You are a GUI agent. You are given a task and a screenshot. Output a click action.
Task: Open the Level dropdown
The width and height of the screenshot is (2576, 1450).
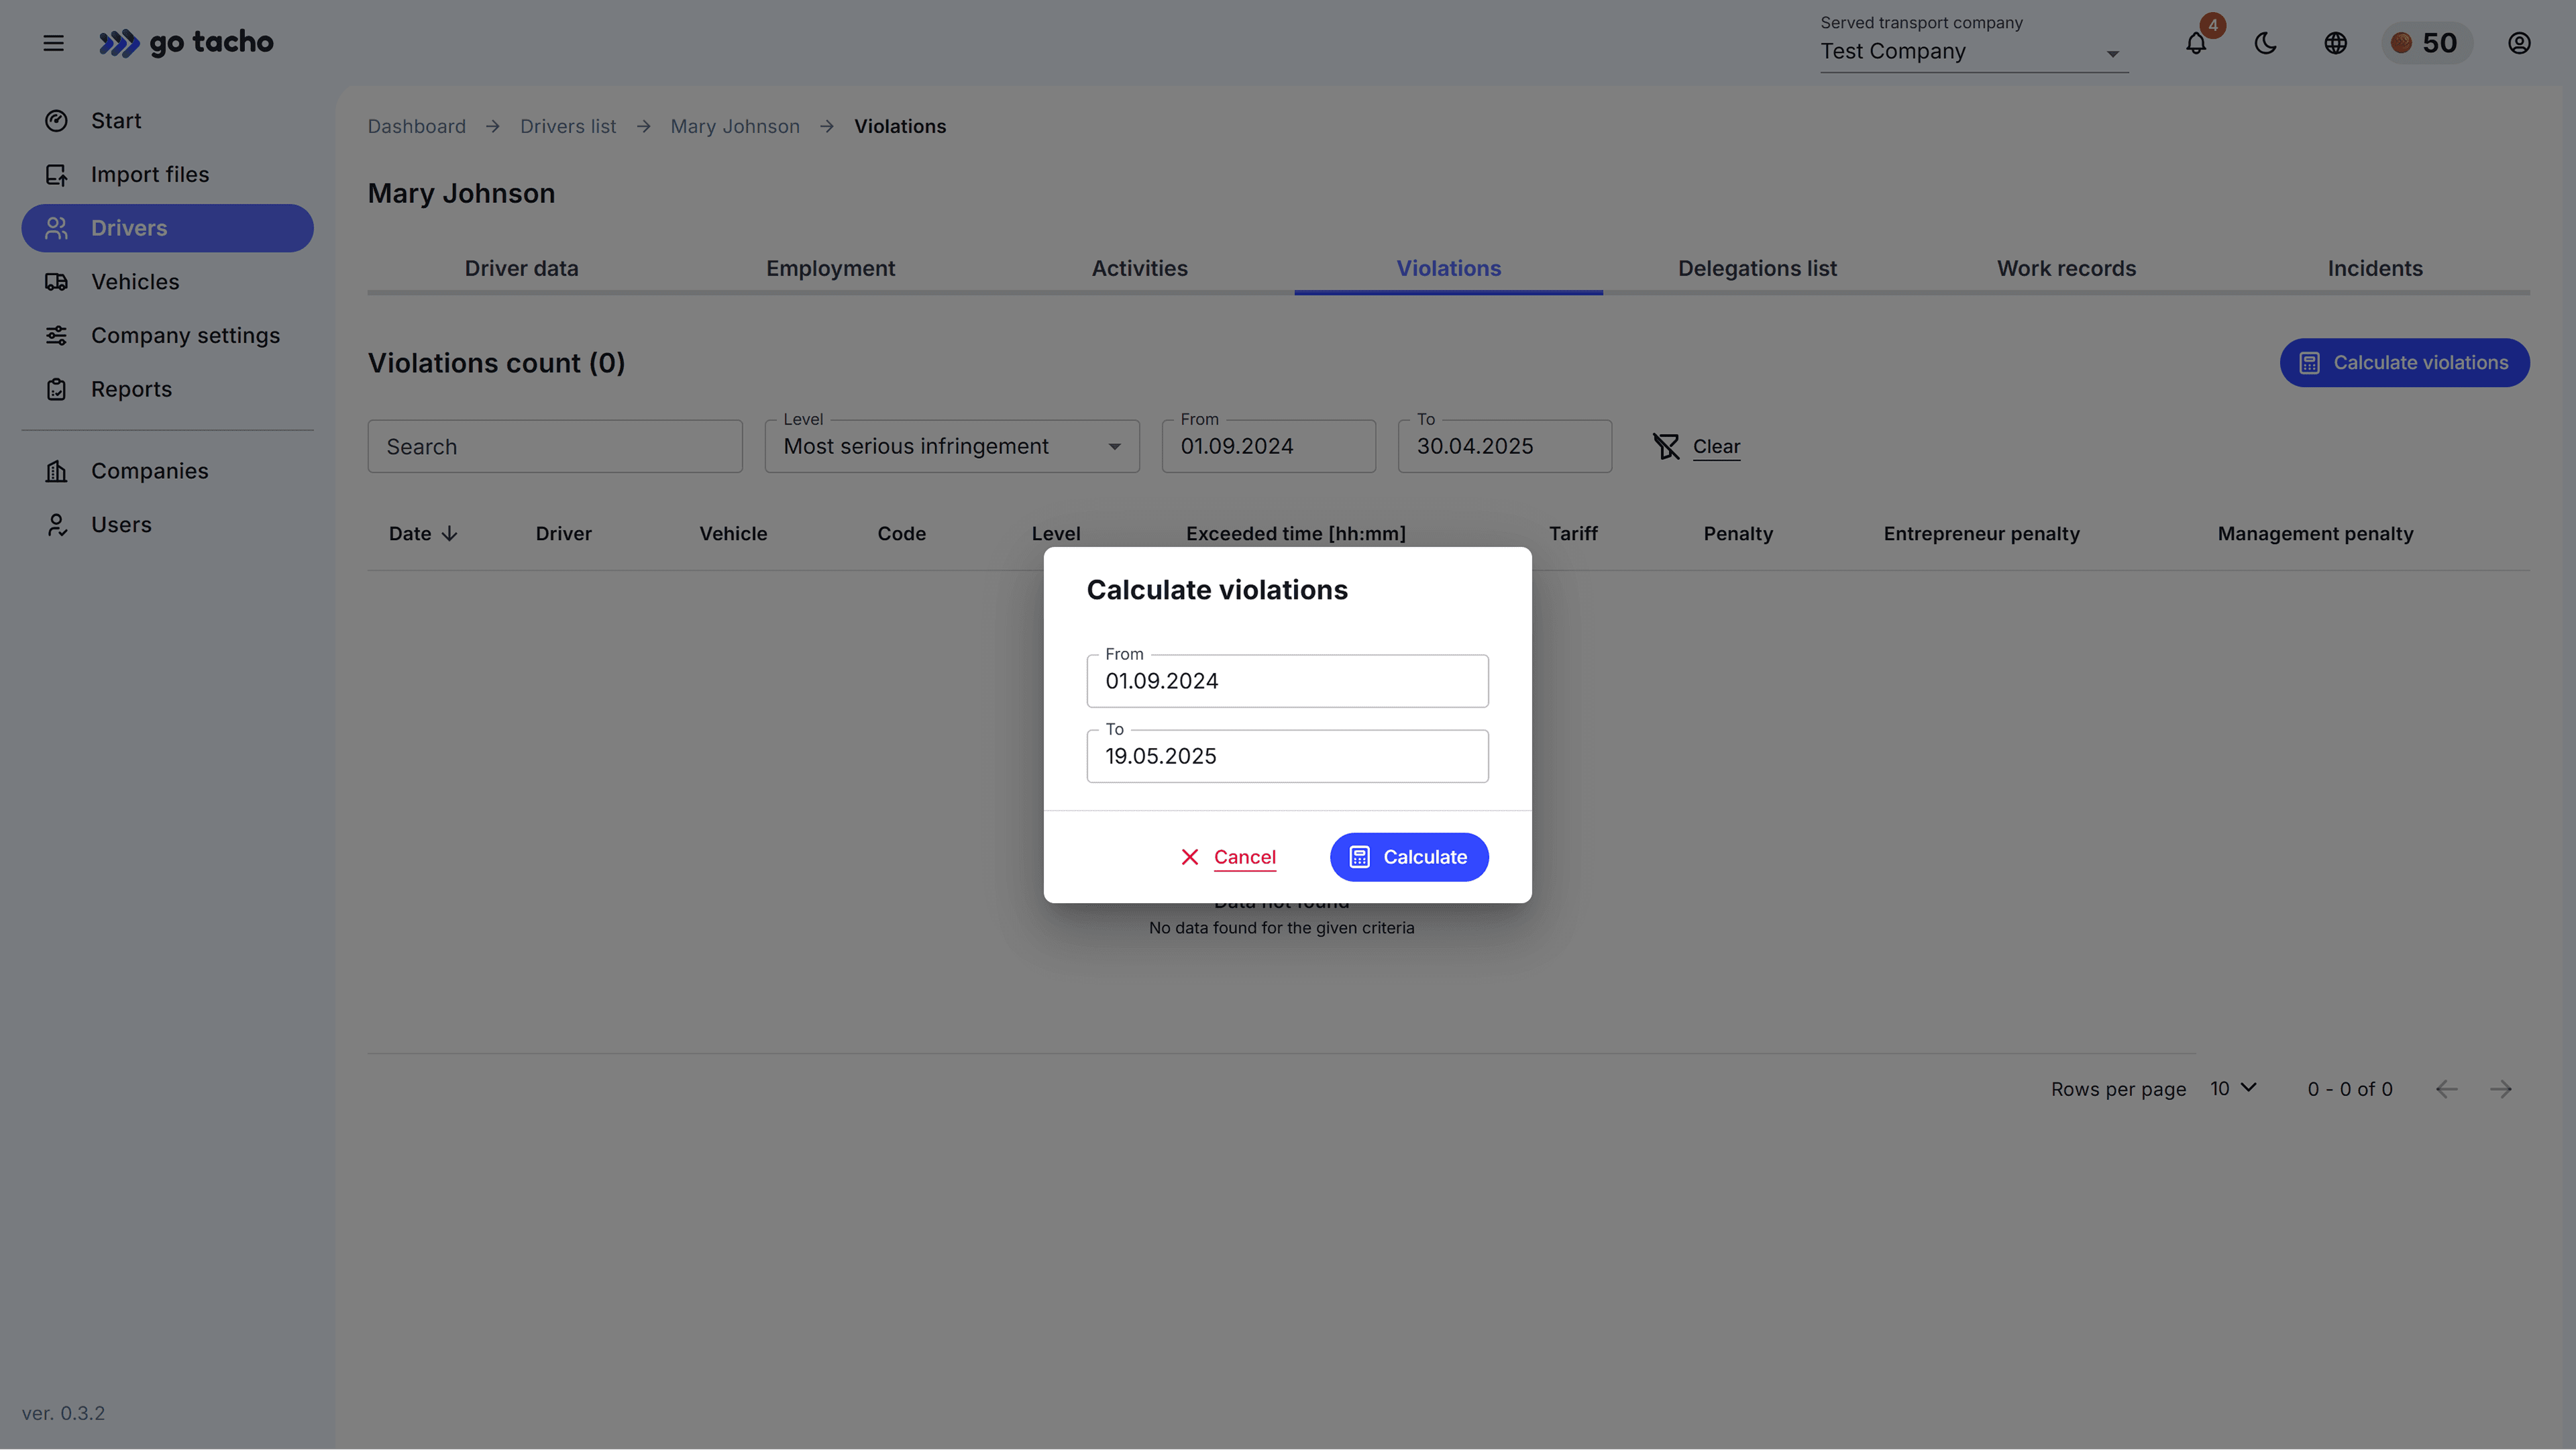pyautogui.click(x=952, y=446)
